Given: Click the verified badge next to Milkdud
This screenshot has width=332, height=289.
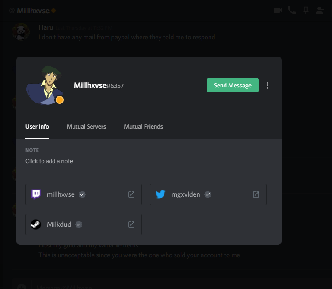Looking at the screenshot, I should (79, 224).
